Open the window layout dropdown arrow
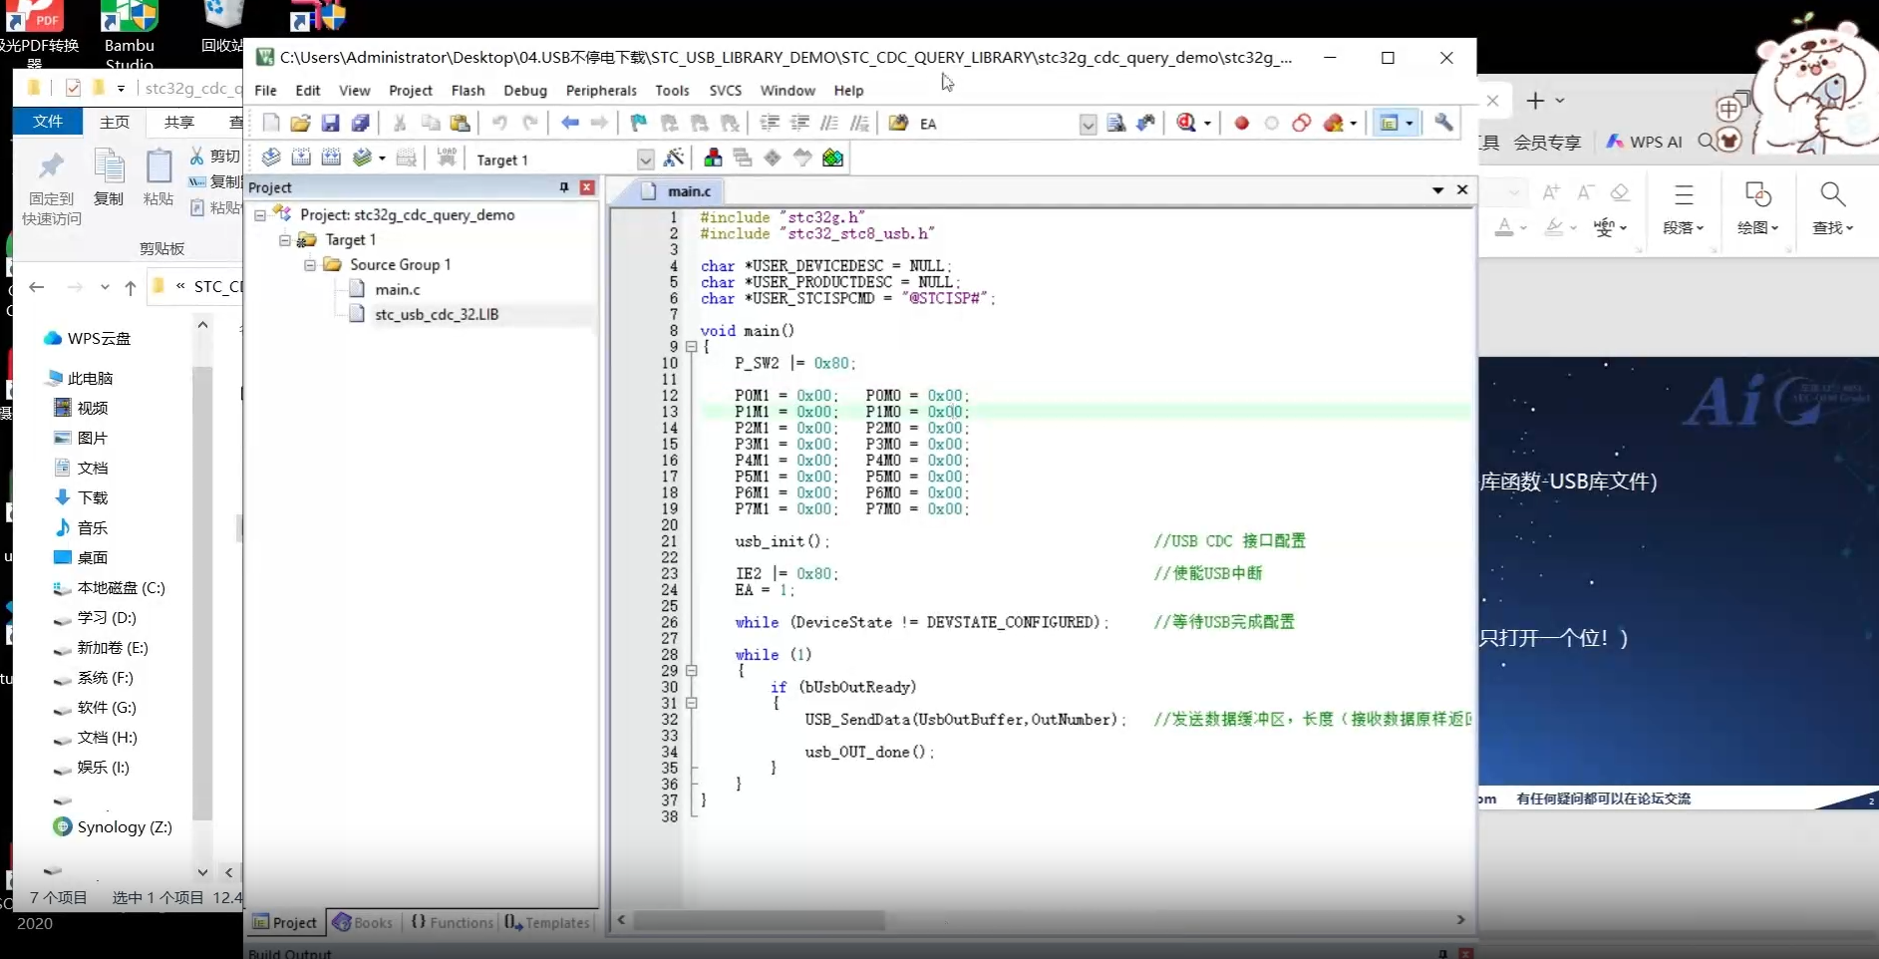 click(1409, 124)
